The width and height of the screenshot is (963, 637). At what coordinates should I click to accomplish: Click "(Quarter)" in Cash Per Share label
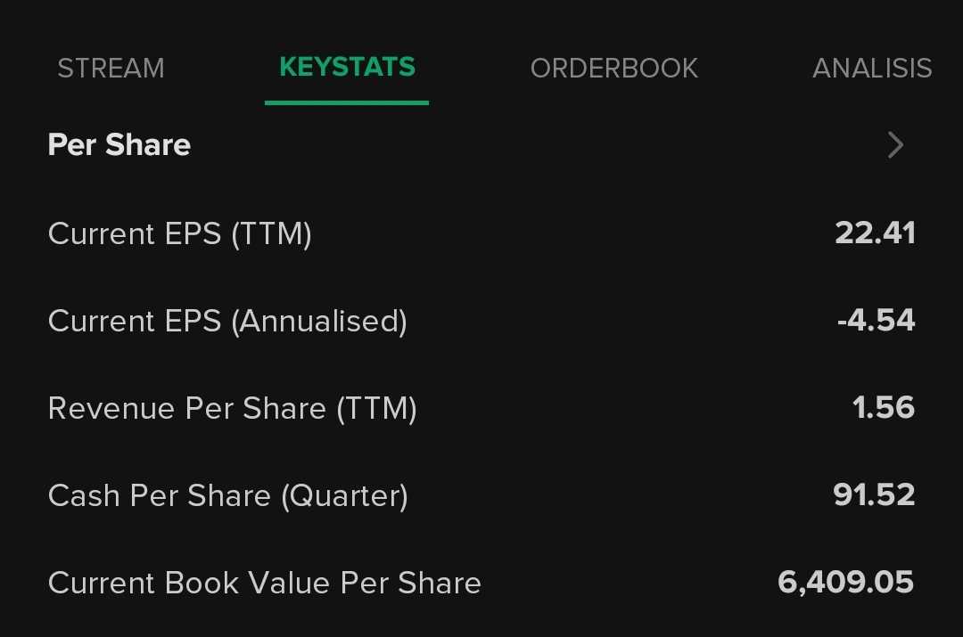344,495
